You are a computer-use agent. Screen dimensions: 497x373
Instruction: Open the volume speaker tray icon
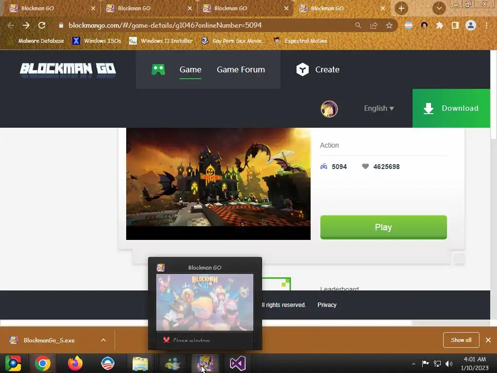(x=448, y=364)
